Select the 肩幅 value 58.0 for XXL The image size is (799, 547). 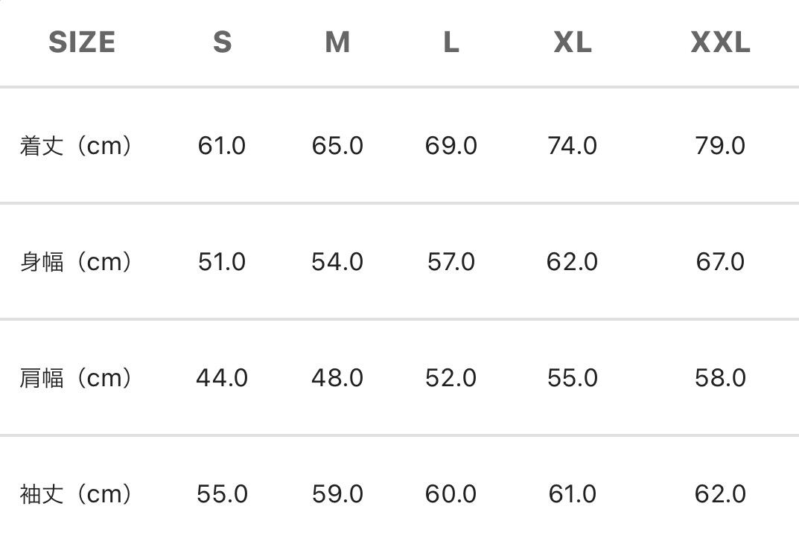[720, 378]
